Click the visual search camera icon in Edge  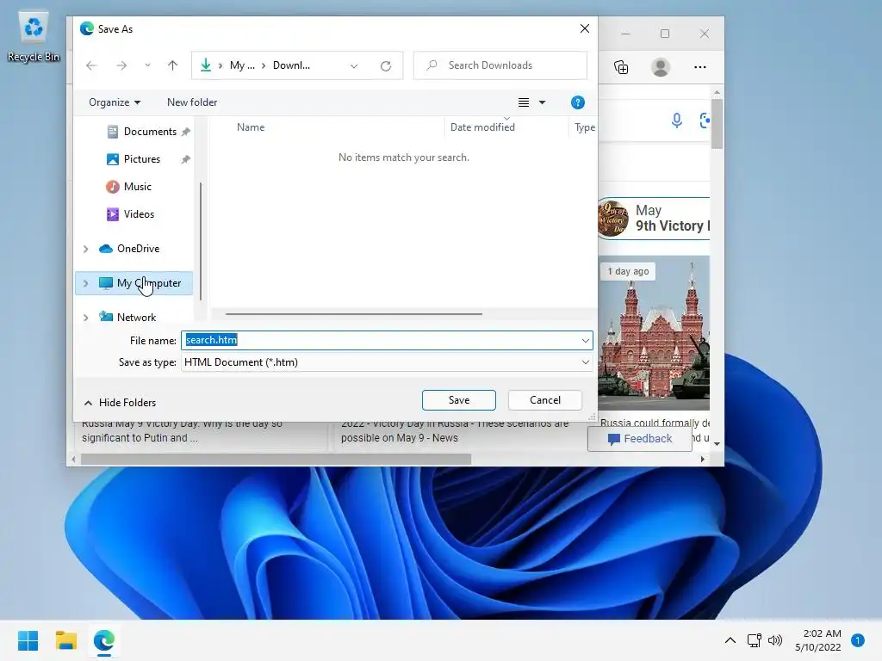click(705, 120)
